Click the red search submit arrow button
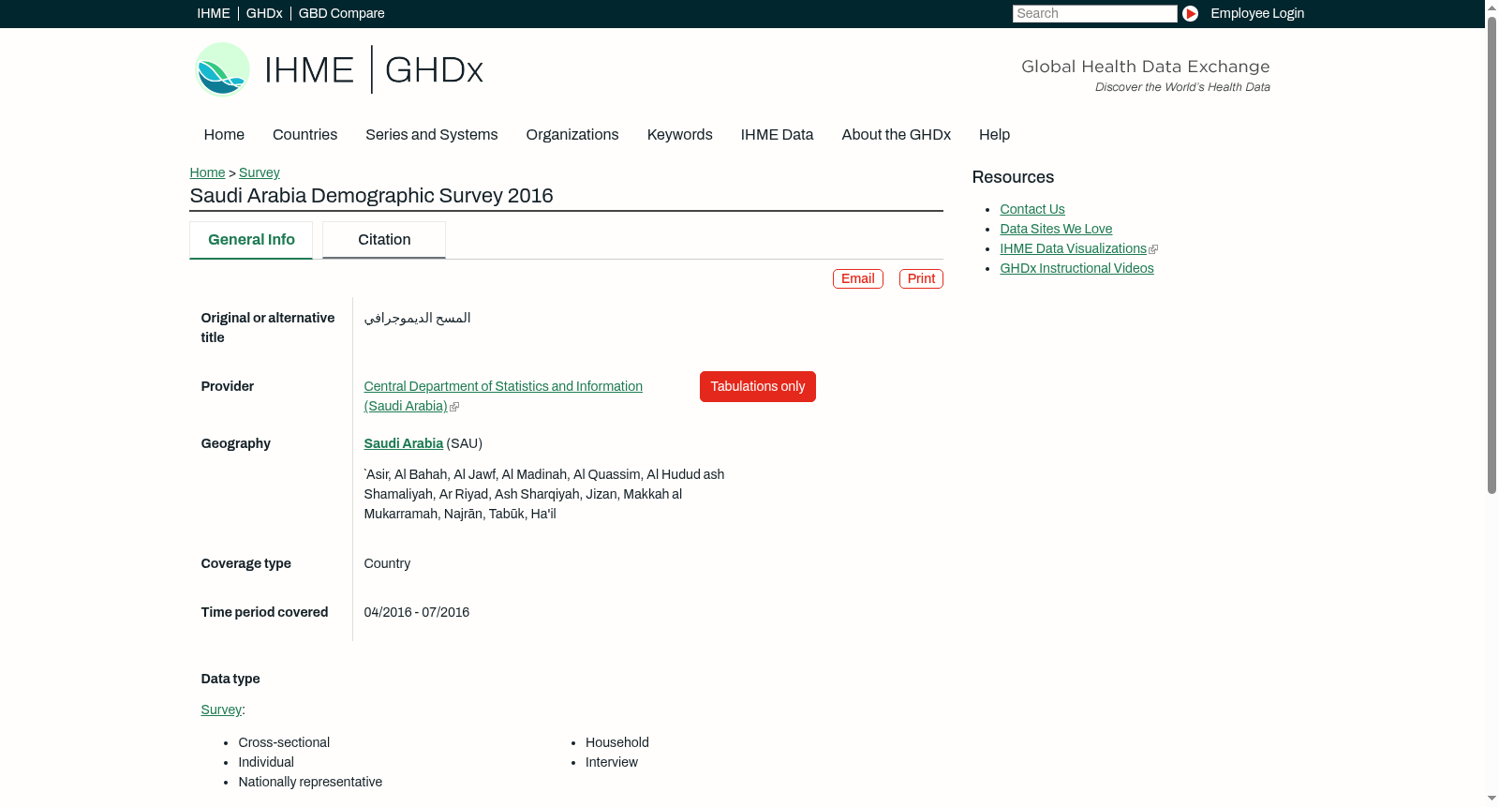Viewport: 1499px width, 807px height. [x=1190, y=13]
